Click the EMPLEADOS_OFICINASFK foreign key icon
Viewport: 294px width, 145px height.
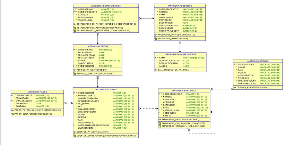click(160, 126)
